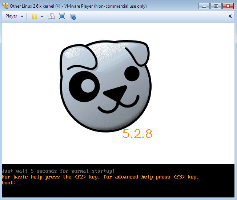Click the Puppy Linux dog logo
237x200 pixels.
[x=105, y=86]
